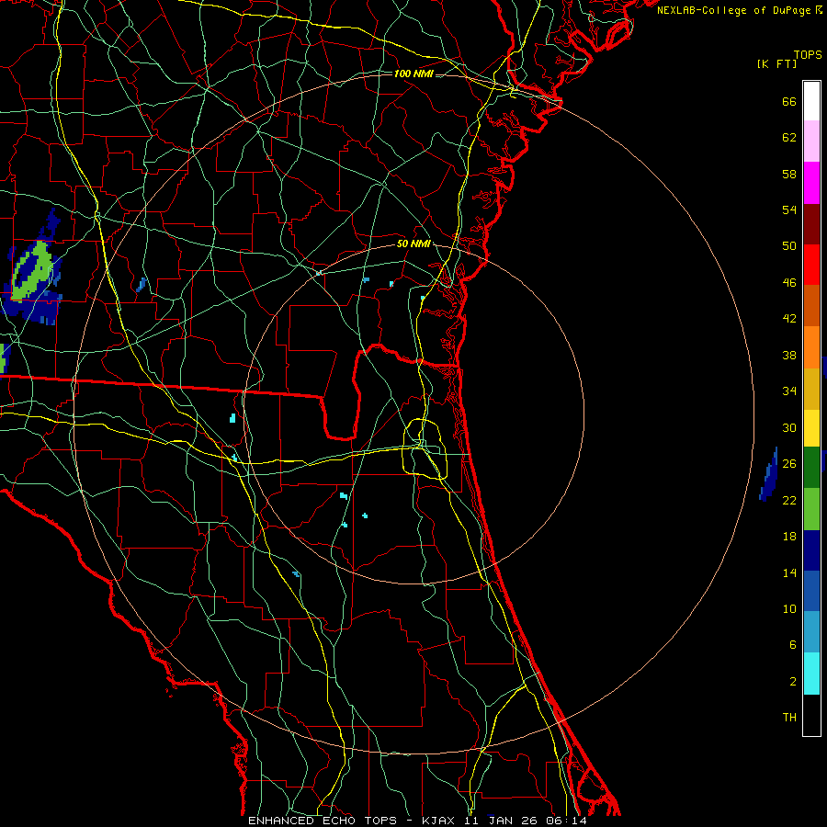
Task: Click the bright yellow legend swatch
Action: [811, 427]
